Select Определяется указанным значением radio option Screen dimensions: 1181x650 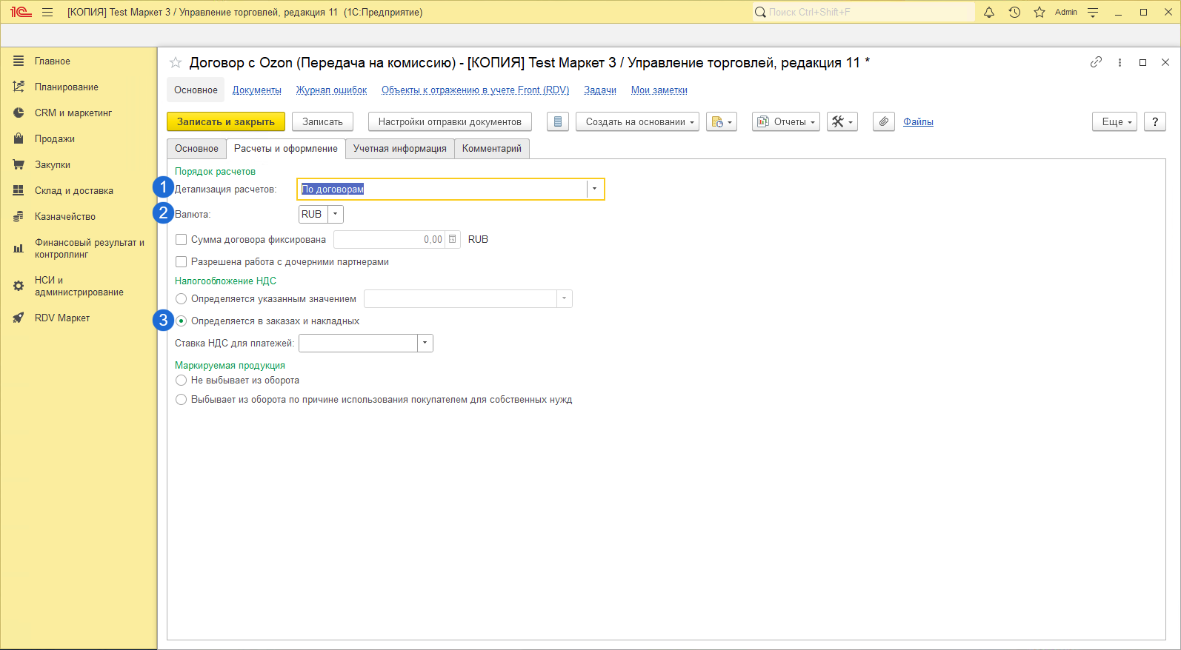[x=181, y=299]
